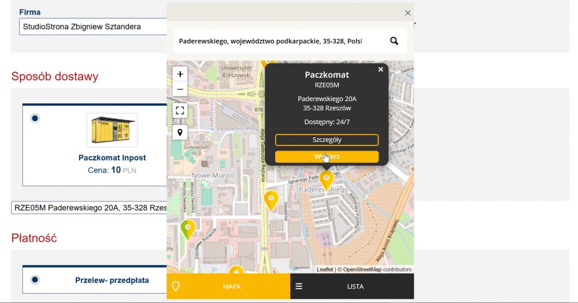
Task: Click the Dostępny: 24/7 text
Action: (327, 122)
